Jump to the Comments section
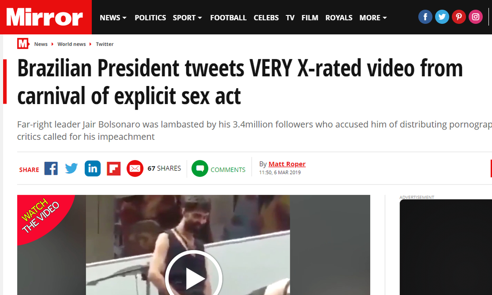492x295 pixels. 219,169
